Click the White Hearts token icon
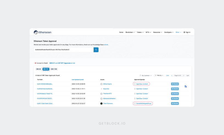The height and width of the screenshot is (135, 224). 101,84
